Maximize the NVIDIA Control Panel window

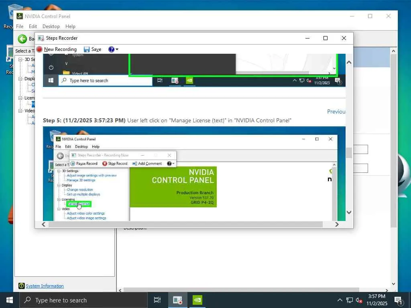[x=370, y=16]
